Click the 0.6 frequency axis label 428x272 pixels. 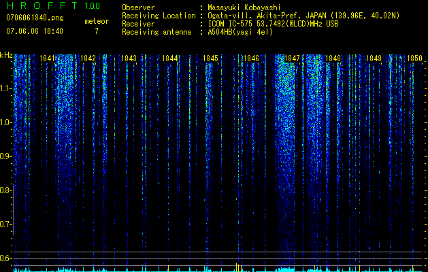click(5, 258)
